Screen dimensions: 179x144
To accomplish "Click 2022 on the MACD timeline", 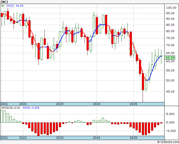I will pyautogui.click(x=23, y=138).
